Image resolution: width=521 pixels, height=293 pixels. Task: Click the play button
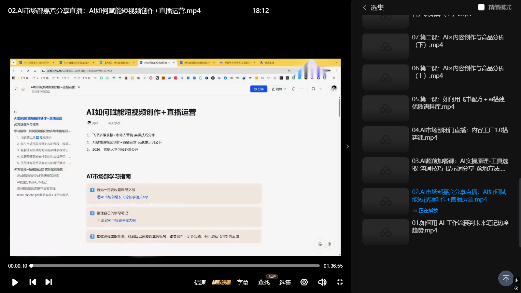tap(15, 282)
